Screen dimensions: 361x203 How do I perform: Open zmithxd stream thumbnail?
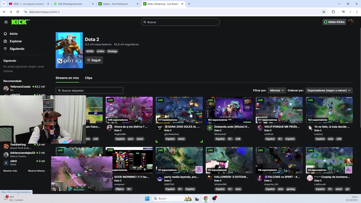coord(279,110)
